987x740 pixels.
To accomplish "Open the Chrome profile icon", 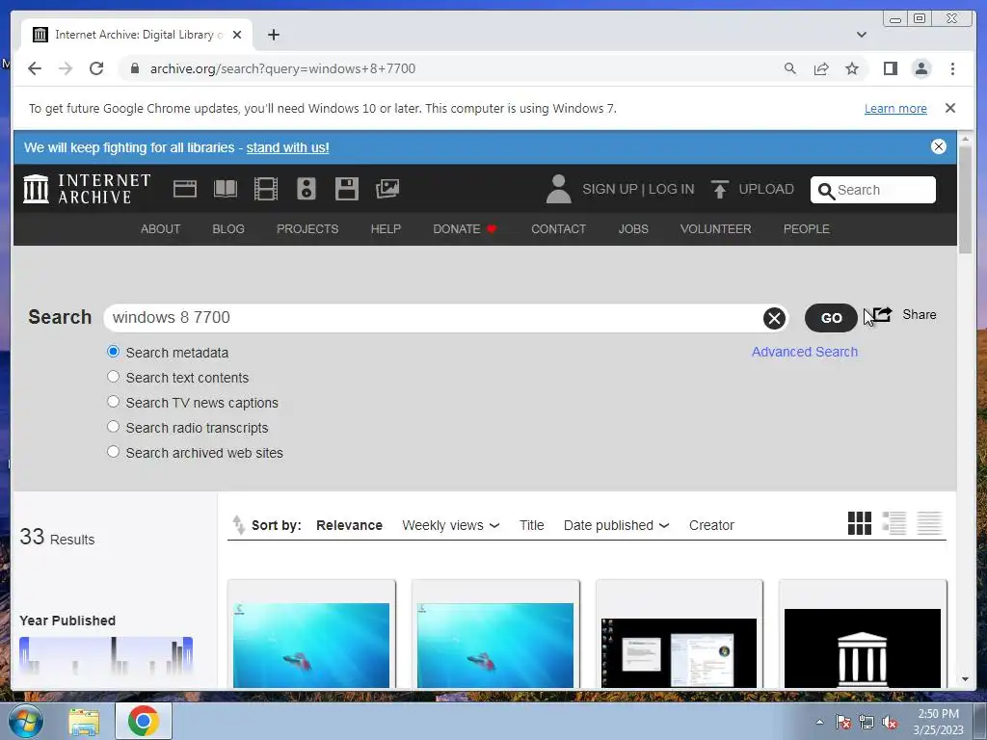I will click(921, 68).
